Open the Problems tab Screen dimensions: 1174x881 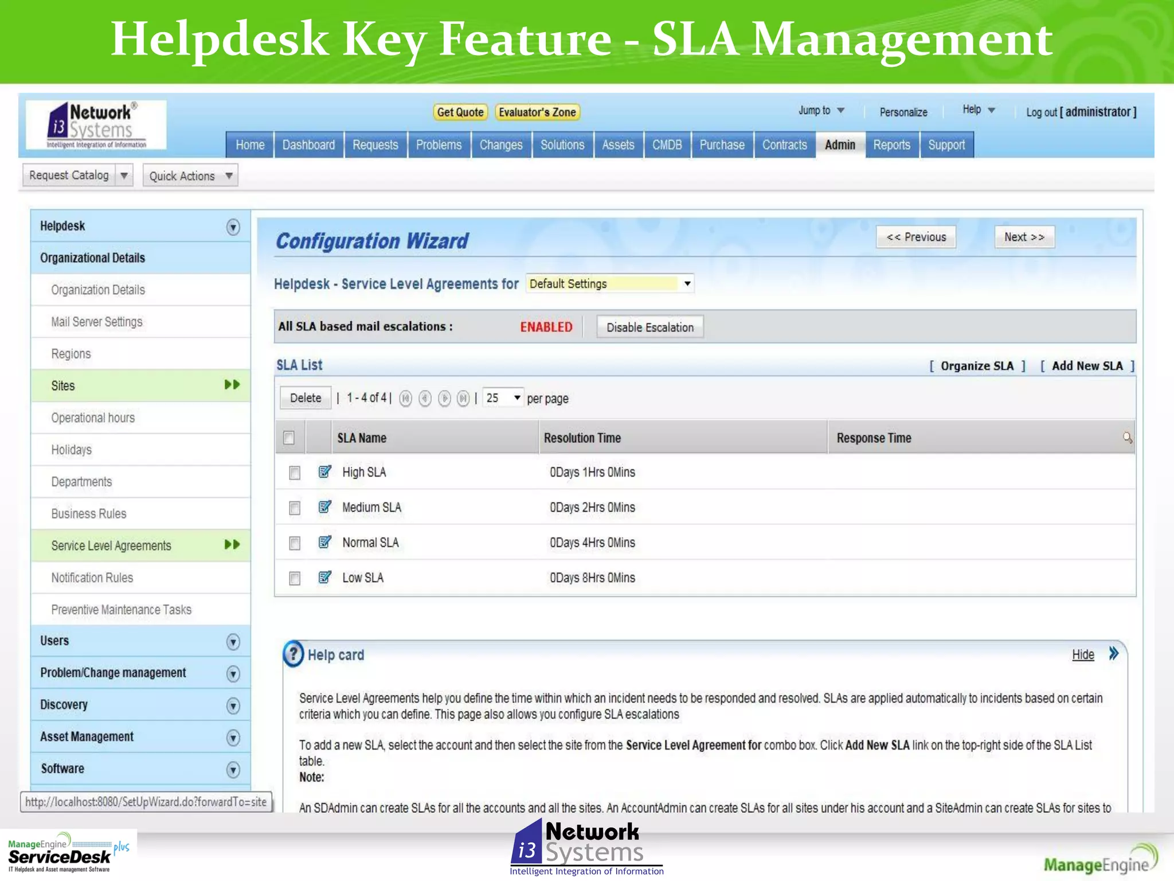[x=439, y=145]
